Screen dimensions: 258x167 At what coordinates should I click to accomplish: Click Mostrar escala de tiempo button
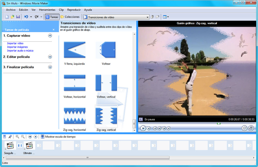pos(58,137)
